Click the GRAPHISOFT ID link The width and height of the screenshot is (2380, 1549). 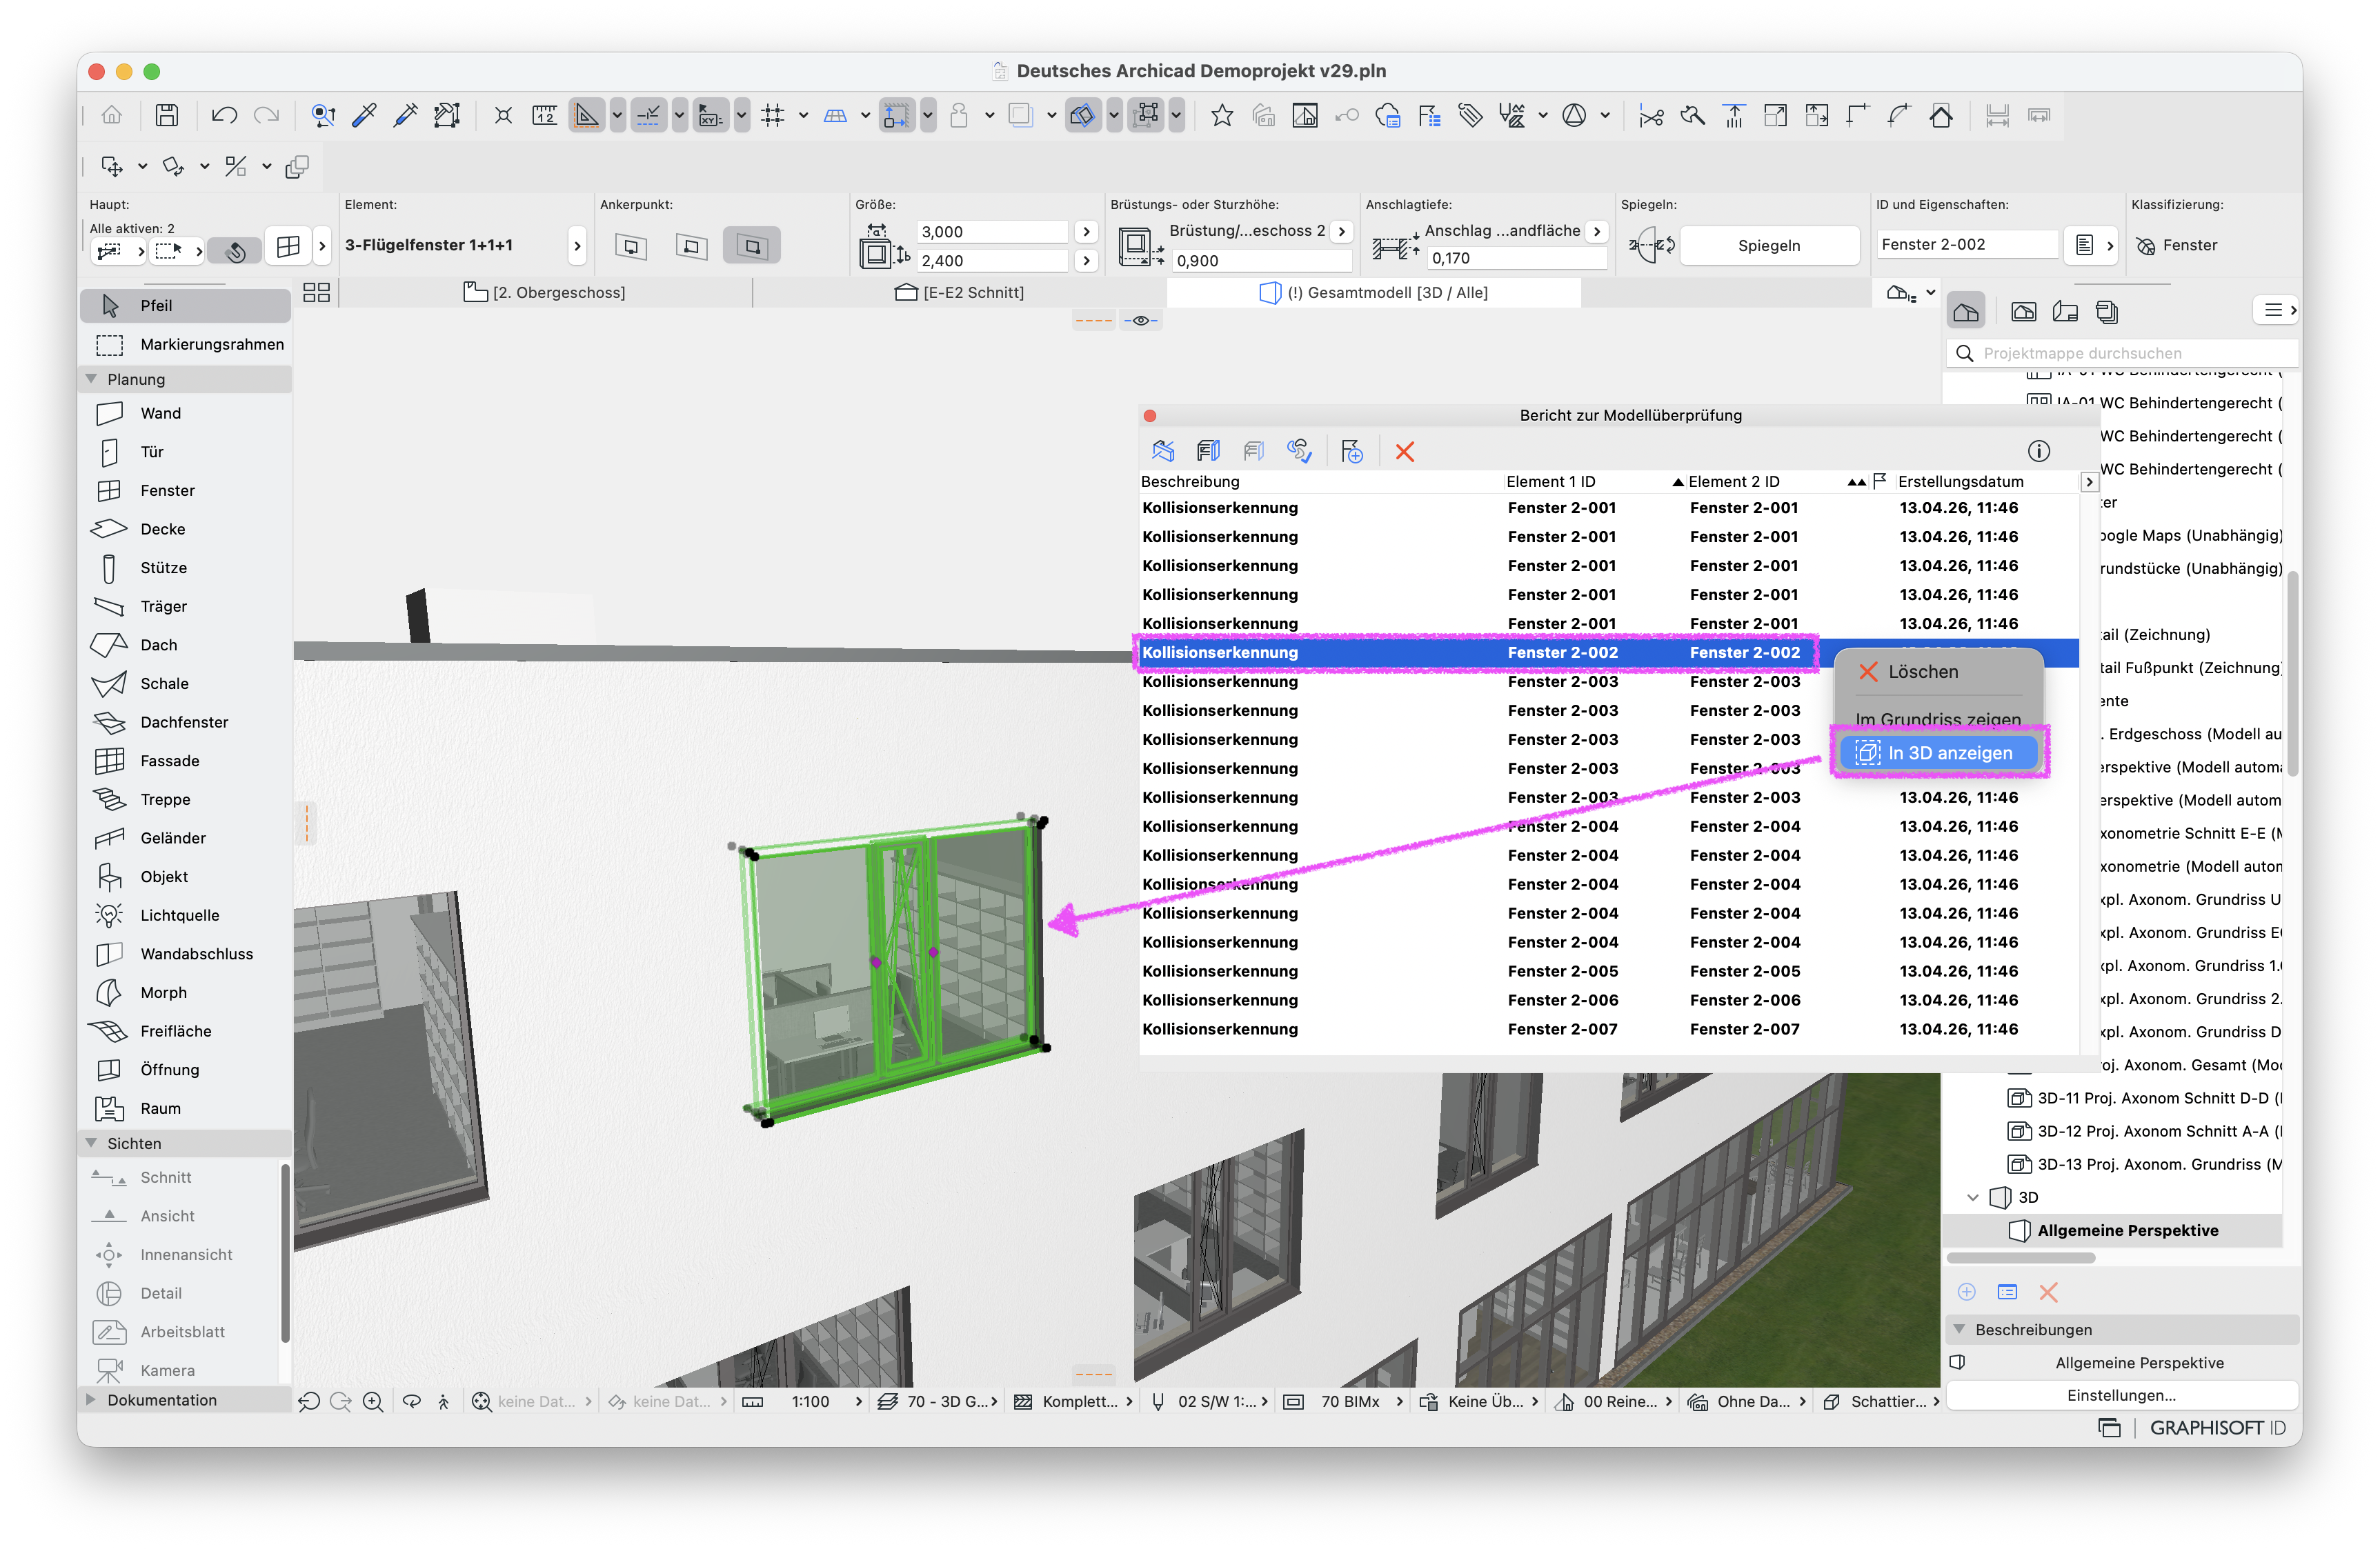pos(2217,1429)
